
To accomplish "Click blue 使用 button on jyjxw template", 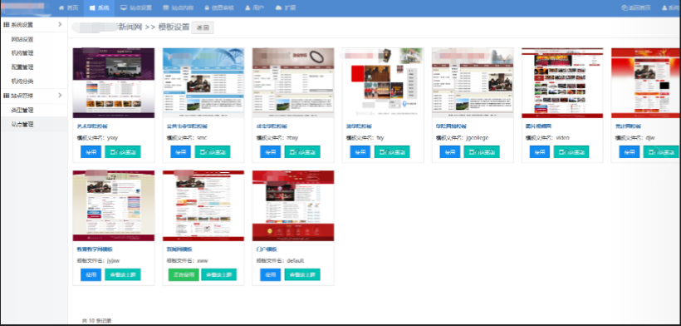I will point(91,274).
